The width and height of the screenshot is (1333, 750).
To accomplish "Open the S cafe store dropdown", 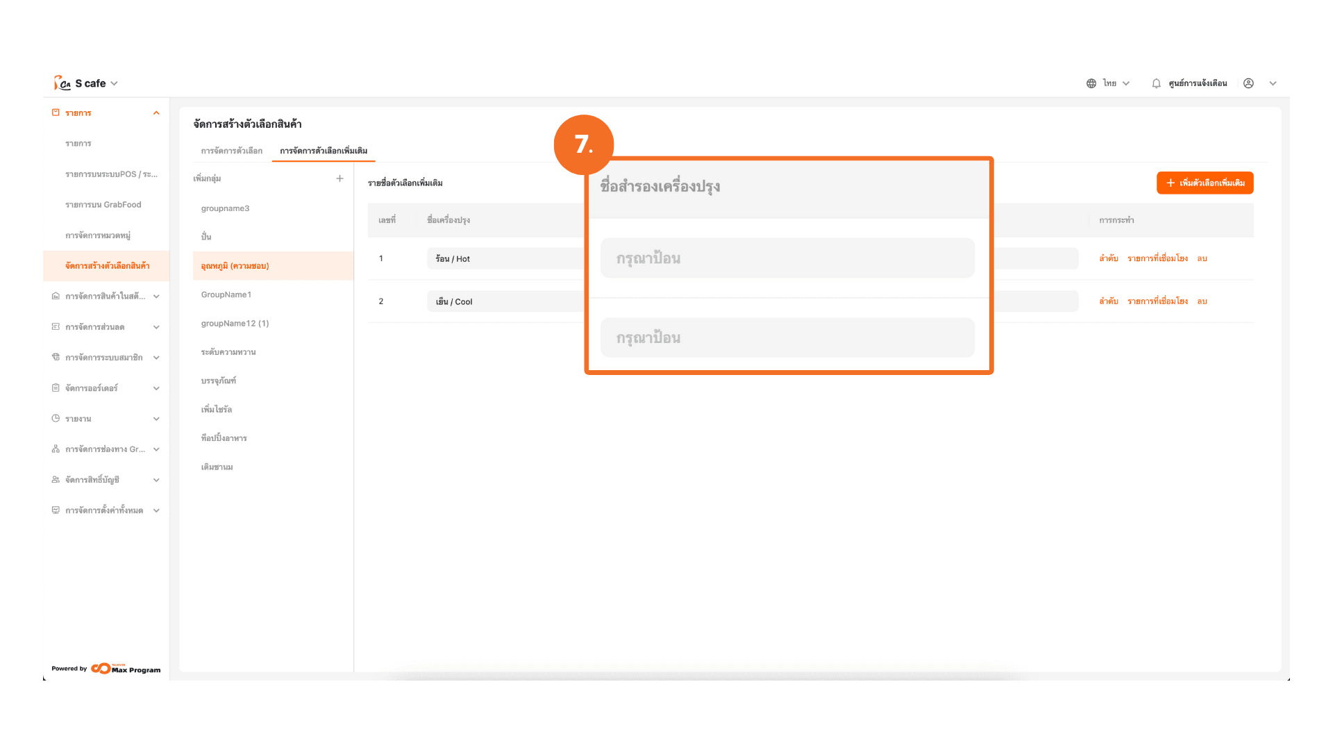I will pyautogui.click(x=114, y=83).
